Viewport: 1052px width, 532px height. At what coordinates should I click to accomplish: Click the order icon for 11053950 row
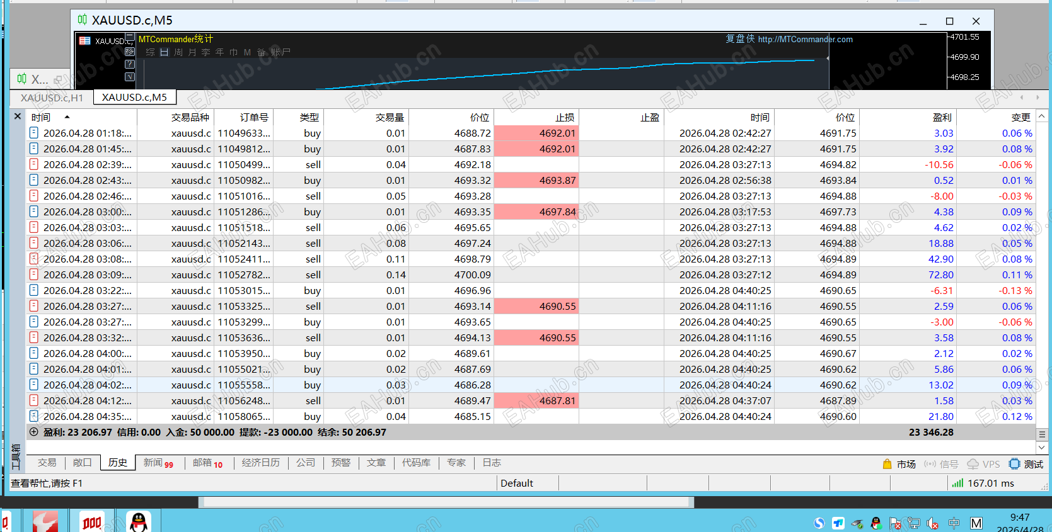click(x=34, y=353)
